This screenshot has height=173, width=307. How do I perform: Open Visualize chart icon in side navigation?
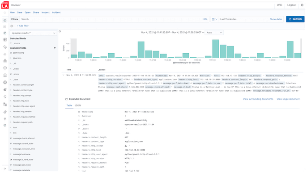[x=5, y=27]
